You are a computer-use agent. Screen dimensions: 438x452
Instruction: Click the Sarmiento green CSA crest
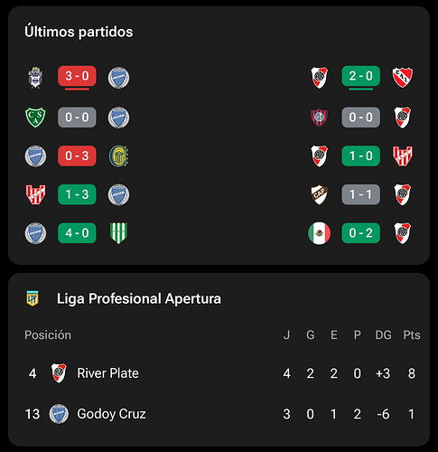tap(35, 118)
